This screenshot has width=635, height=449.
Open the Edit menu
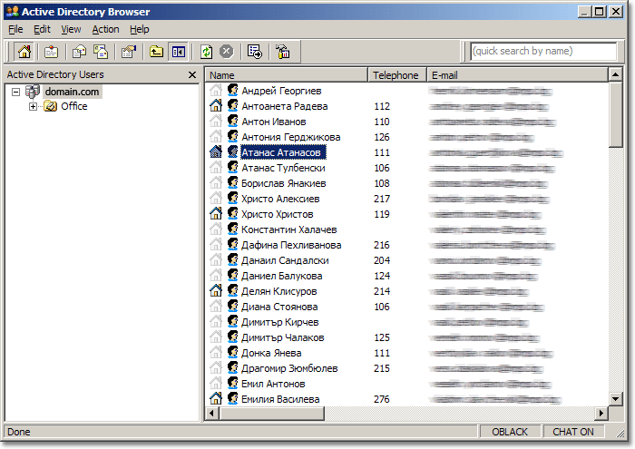coord(42,30)
